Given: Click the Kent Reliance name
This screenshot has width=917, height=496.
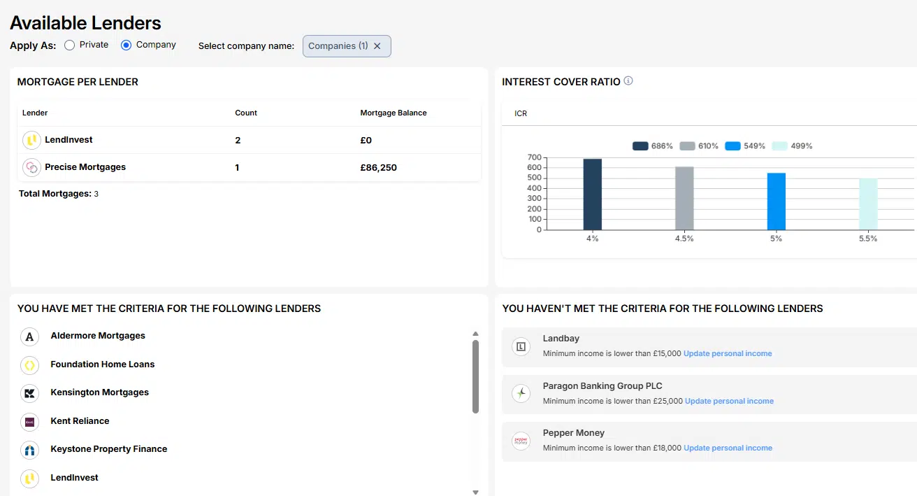Looking at the screenshot, I should [x=80, y=421].
